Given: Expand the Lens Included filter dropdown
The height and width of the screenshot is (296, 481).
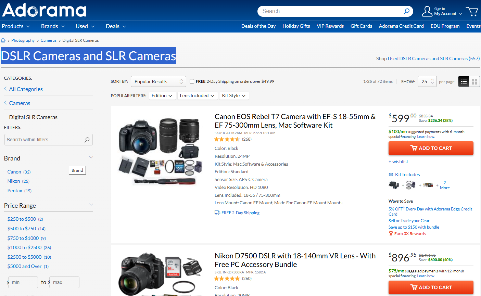Looking at the screenshot, I should point(197,96).
